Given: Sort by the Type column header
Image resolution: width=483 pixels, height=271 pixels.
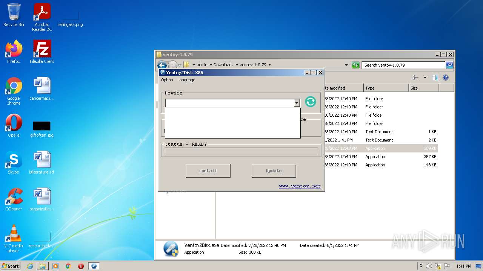Looking at the screenshot, I should click(386, 88).
